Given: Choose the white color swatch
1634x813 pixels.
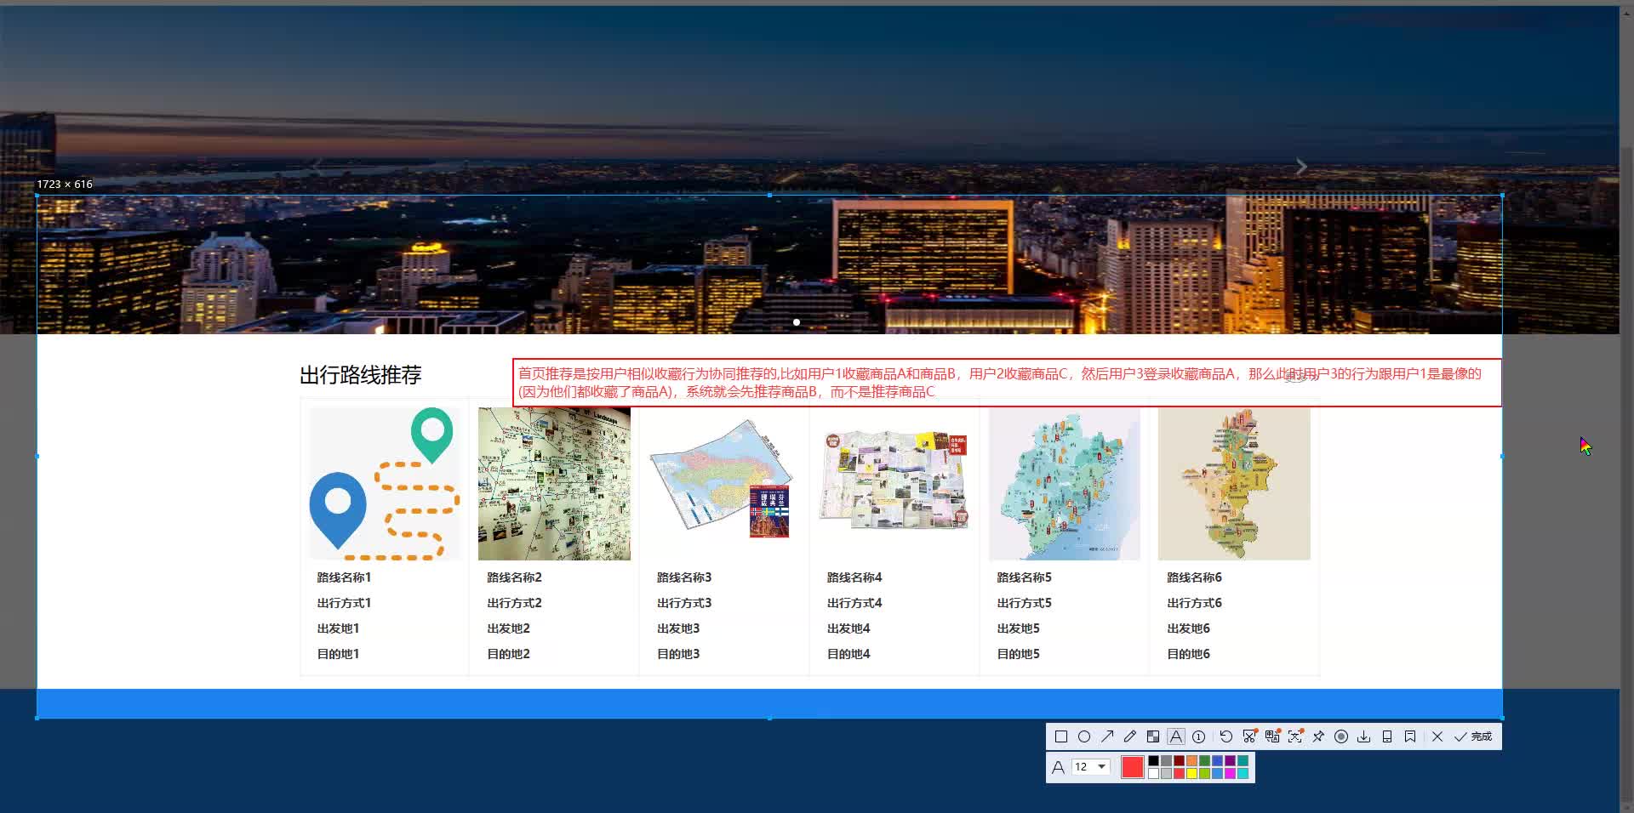Looking at the screenshot, I should point(1153,773).
